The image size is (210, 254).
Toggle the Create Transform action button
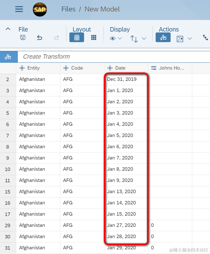point(163,37)
